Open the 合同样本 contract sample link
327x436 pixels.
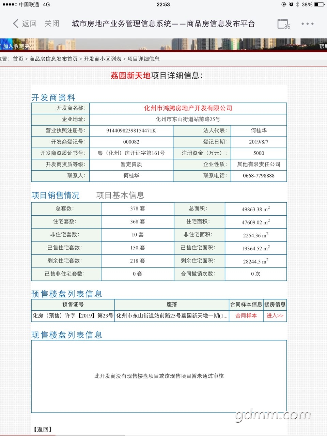[246, 316]
